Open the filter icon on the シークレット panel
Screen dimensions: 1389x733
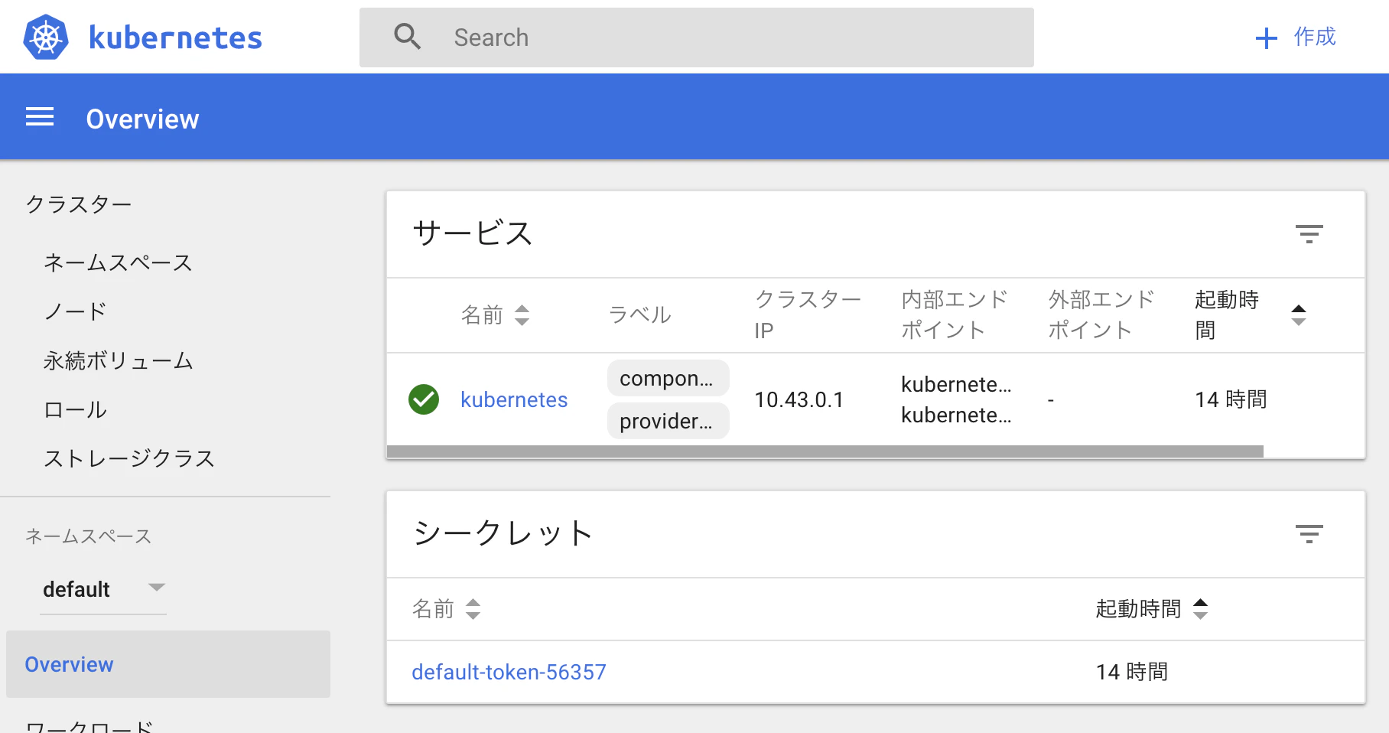pos(1309,534)
